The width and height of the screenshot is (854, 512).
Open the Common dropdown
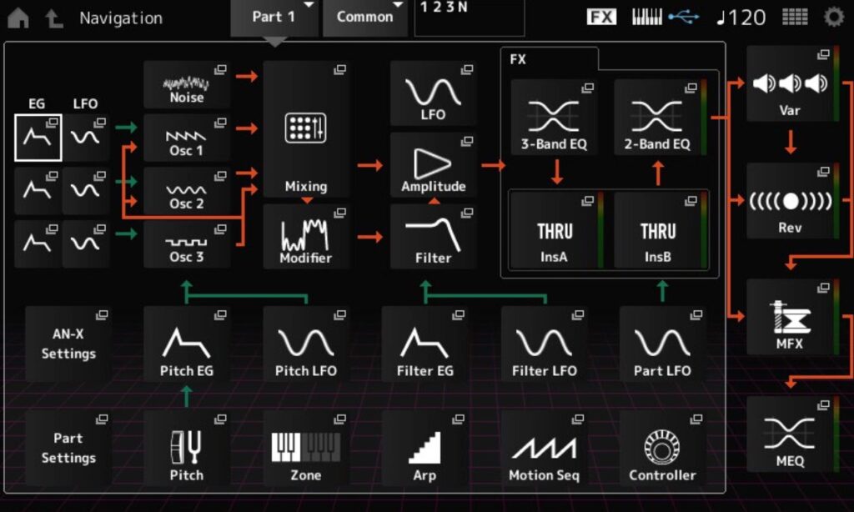click(x=364, y=16)
